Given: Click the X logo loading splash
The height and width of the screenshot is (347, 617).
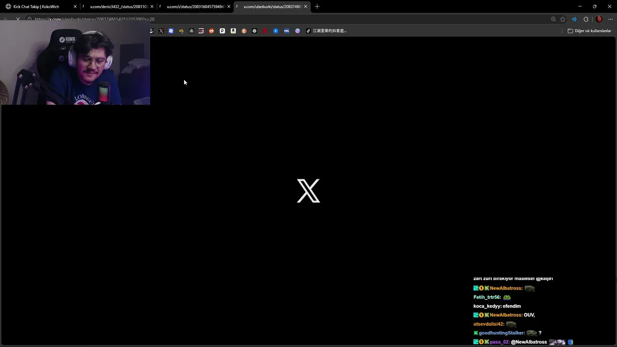Looking at the screenshot, I should coord(308,191).
